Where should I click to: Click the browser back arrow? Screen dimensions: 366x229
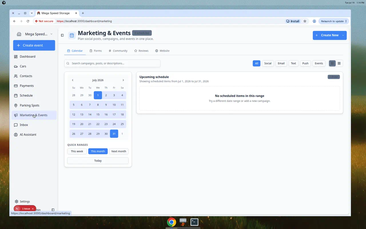14,21
